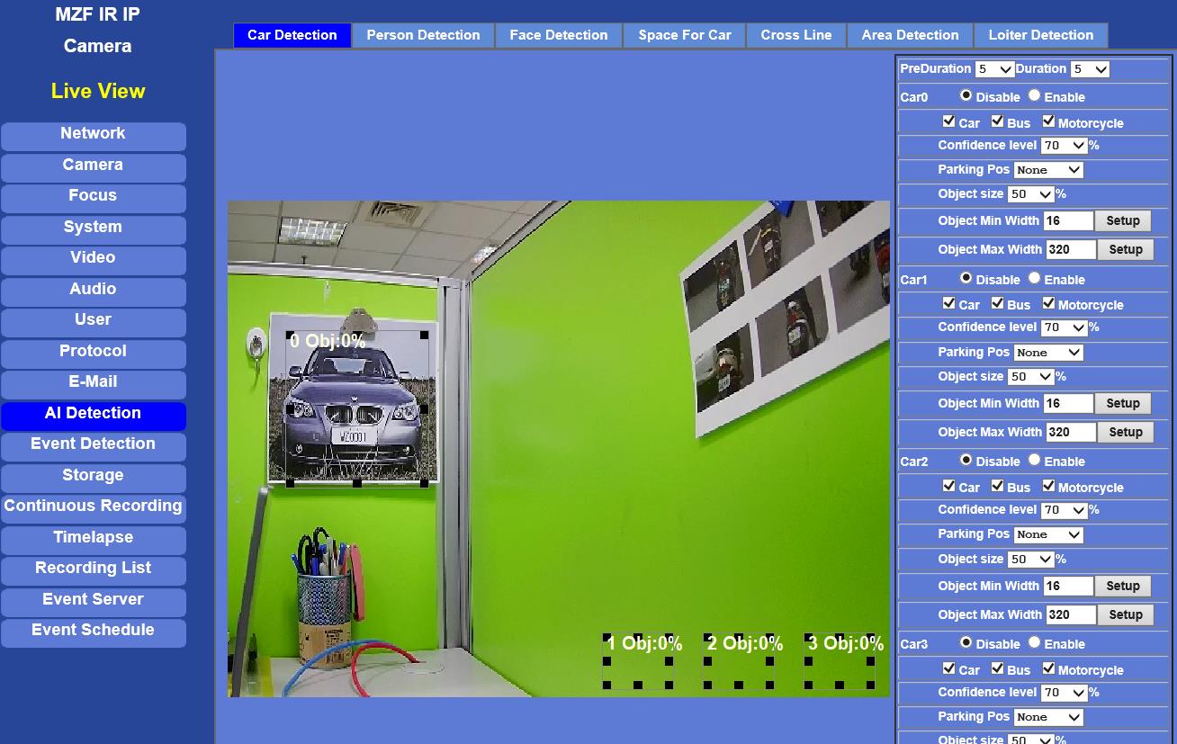Click Setup beside Car1 Object Max Width
The width and height of the screenshot is (1177, 744).
1126,432
